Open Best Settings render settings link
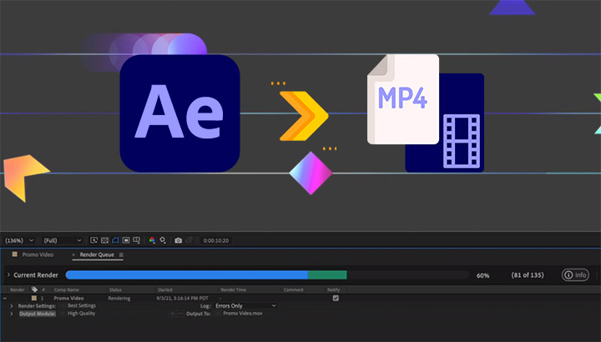 pos(82,305)
